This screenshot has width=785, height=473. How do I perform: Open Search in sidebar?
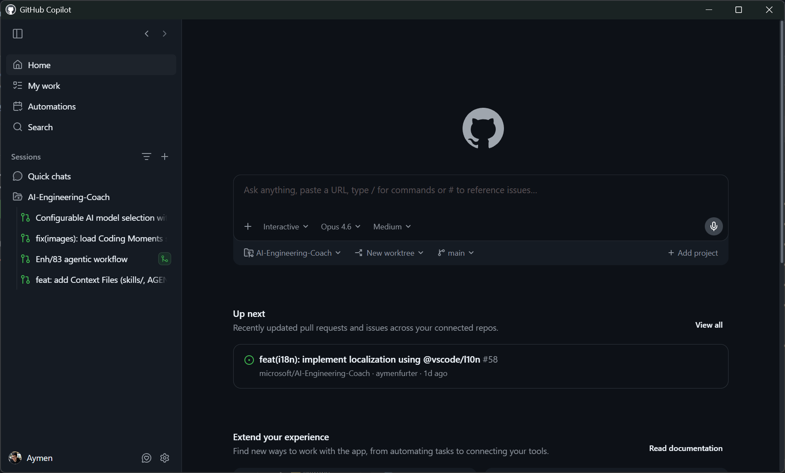coord(91,127)
